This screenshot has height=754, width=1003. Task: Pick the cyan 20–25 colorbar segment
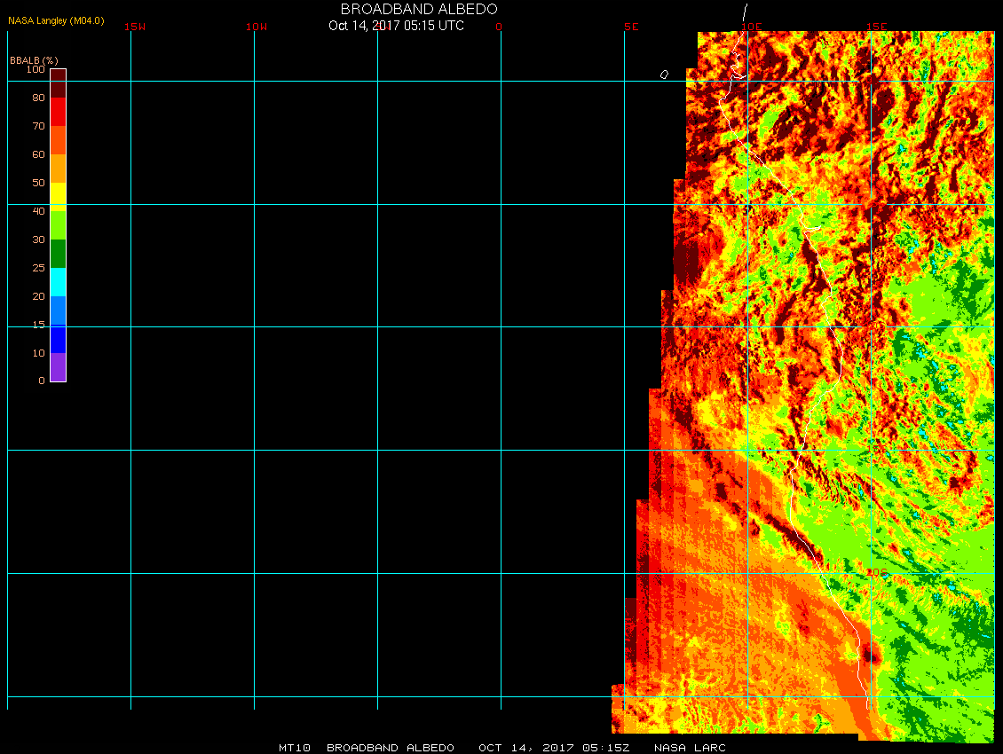click(58, 282)
